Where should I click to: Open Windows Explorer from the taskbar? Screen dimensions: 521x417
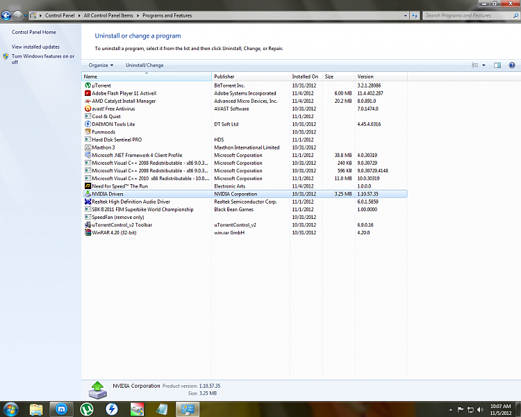[36, 409]
